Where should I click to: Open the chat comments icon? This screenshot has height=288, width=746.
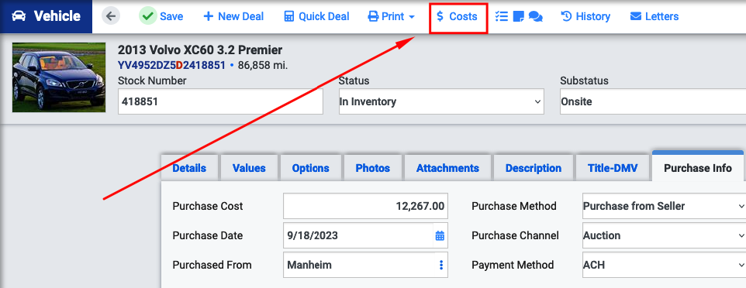pyautogui.click(x=536, y=16)
